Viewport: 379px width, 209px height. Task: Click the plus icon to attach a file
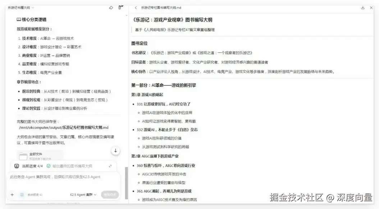point(12,194)
